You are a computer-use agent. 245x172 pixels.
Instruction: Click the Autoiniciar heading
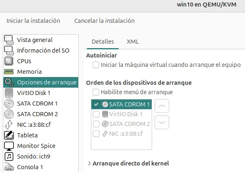(102, 55)
